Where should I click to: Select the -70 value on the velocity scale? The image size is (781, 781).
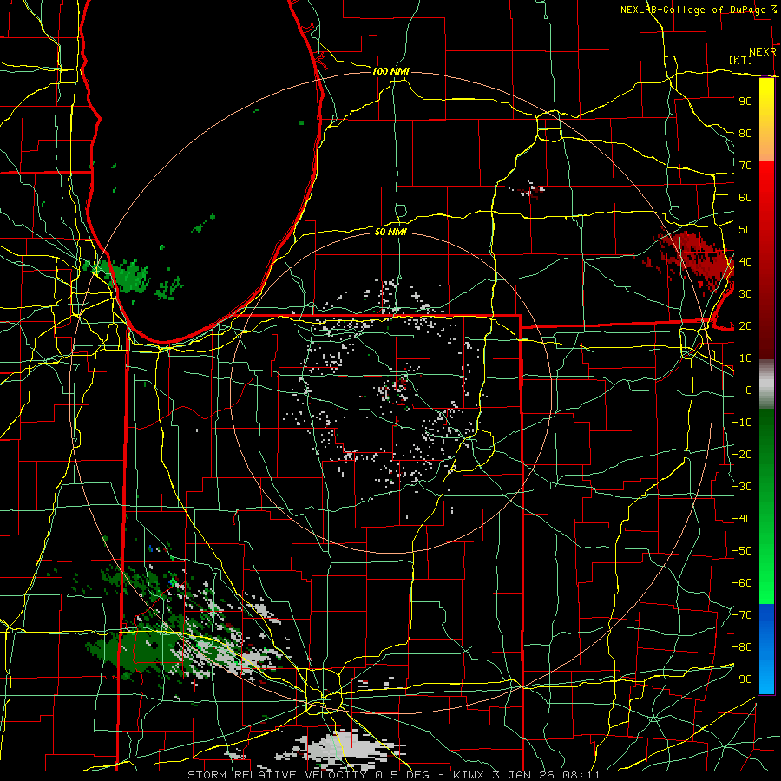(743, 615)
